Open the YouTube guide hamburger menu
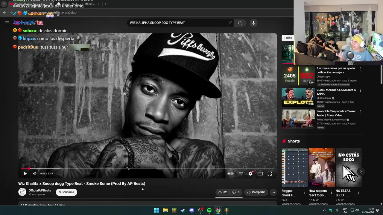Image resolution: width=383 pixels, height=215 pixels. tap(7, 23)
